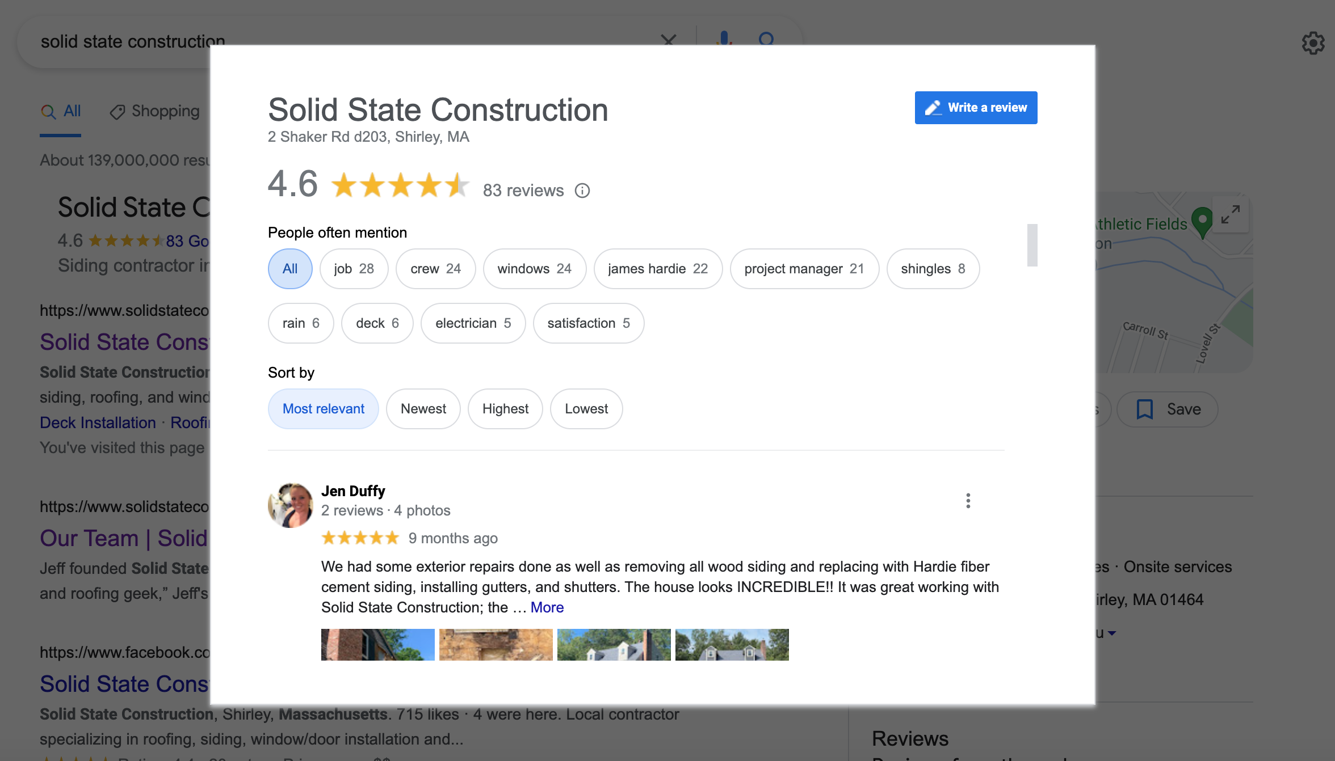The height and width of the screenshot is (761, 1335).
Task: Click the five-star rating on Jen Duffy's review
Action: [360, 538]
